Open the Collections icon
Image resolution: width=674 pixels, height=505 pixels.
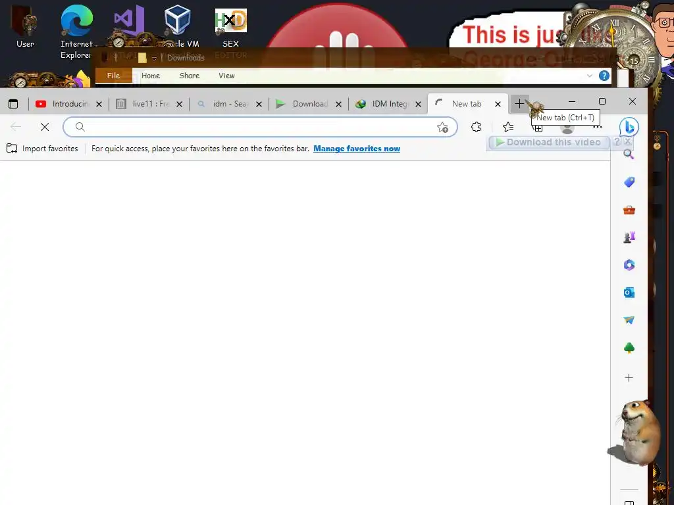[538, 128]
